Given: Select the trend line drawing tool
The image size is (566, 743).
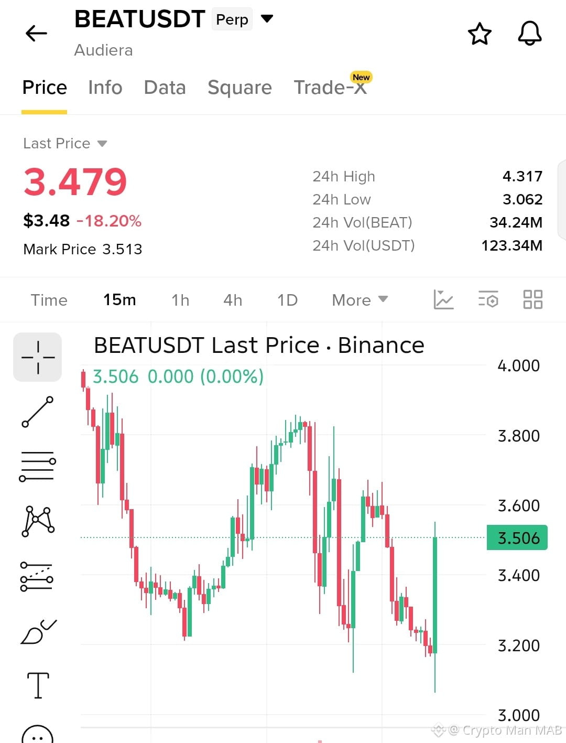Looking at the screenshot, I should point(38,412).
